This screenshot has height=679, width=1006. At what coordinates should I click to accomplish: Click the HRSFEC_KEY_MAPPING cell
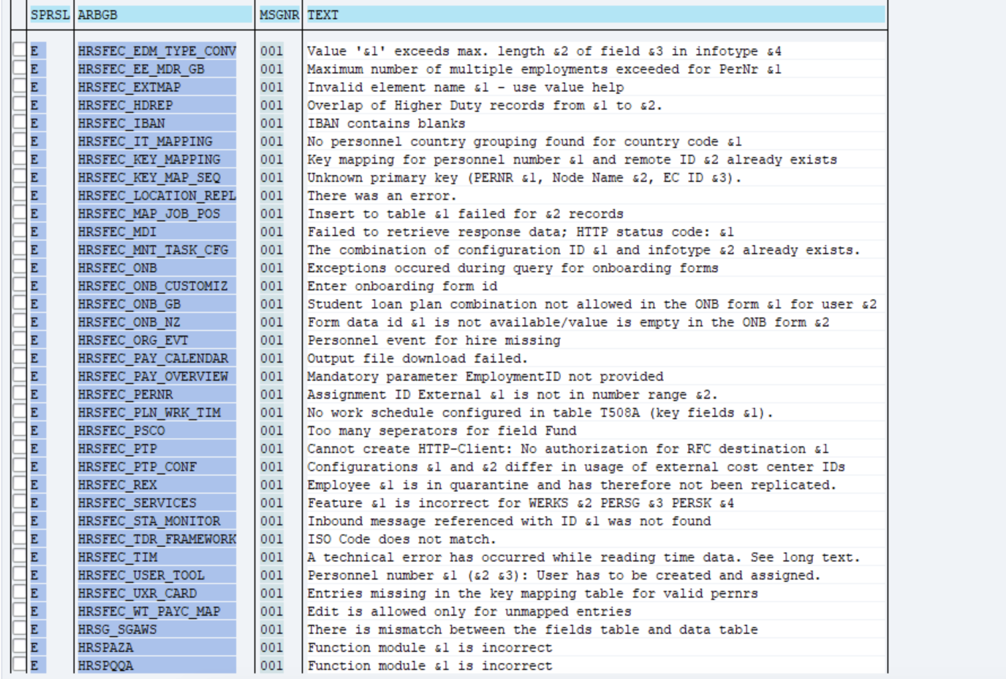(x=157, y=159)
